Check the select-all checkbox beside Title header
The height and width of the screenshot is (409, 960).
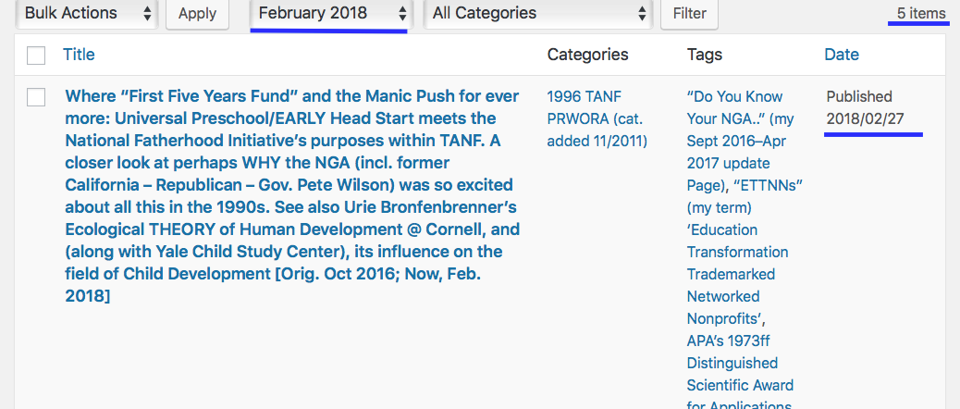(x=36, y=56)
